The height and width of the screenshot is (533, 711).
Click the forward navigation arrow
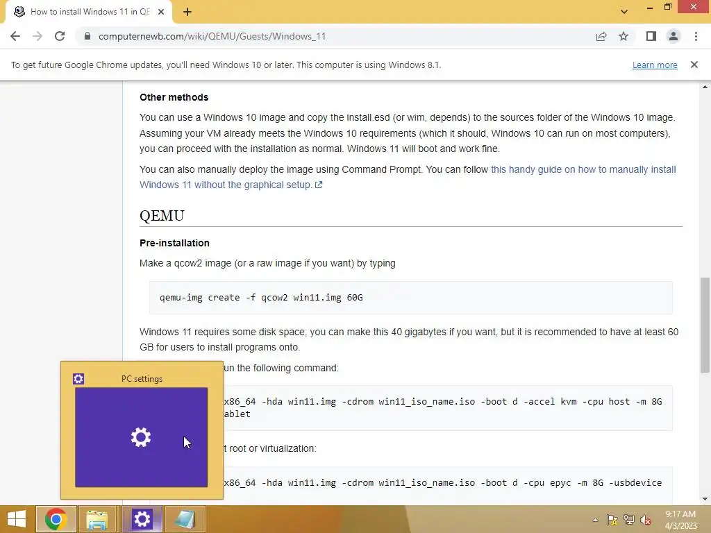(x=37, y=36)
